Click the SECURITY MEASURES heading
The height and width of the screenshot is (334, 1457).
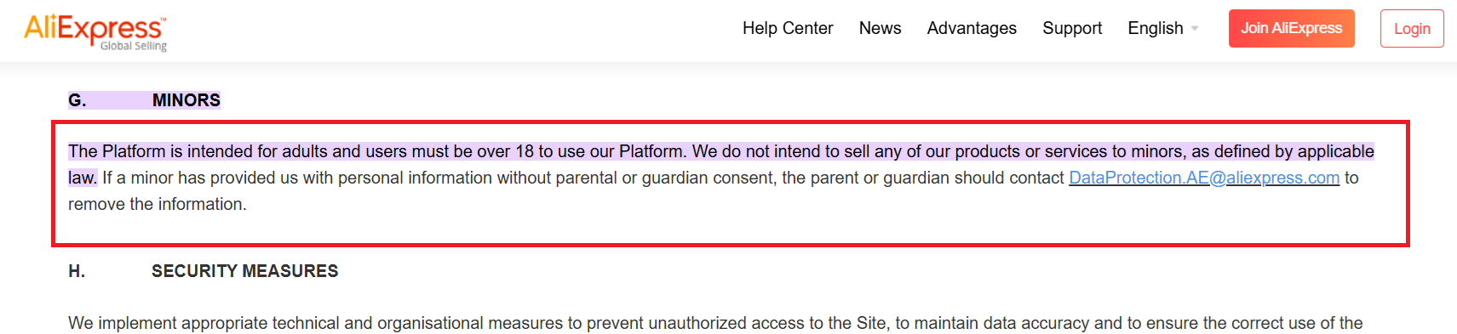point(244,271)
